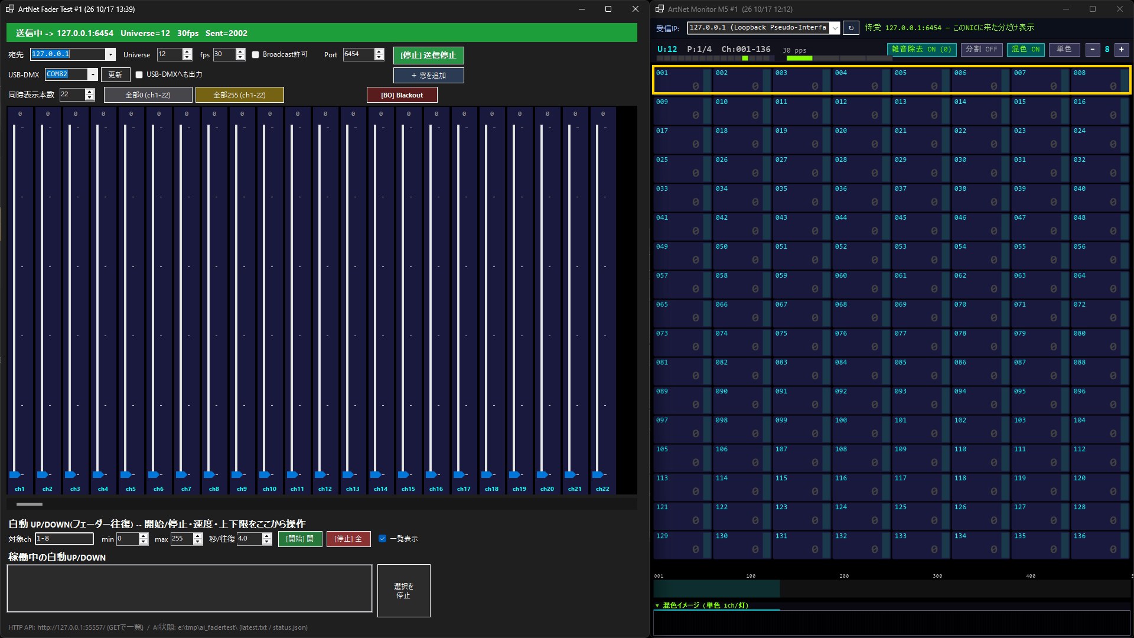Click the green [開始] 開 button
1134x638 pixels.
300,539
